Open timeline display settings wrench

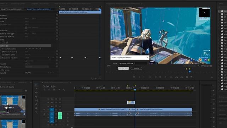point(64,90)
